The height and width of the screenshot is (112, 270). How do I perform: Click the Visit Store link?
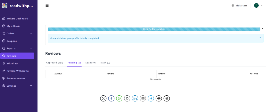click(241, 6)
